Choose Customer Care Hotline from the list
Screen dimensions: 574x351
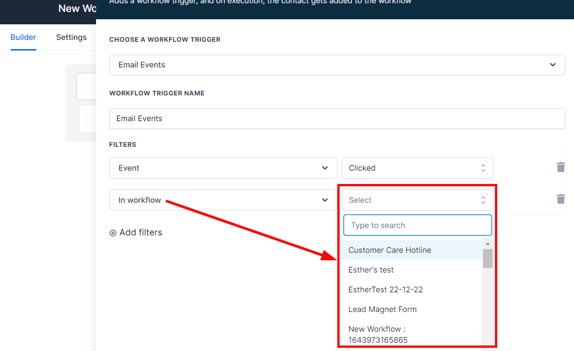390,250
